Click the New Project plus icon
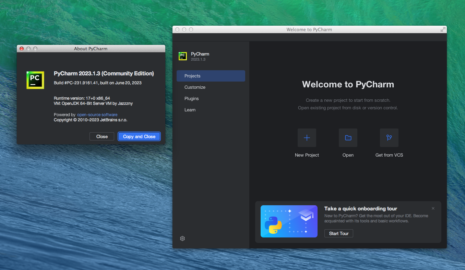Screen dimensions: 465x270 pyautogui.click(x=307, y=138)
